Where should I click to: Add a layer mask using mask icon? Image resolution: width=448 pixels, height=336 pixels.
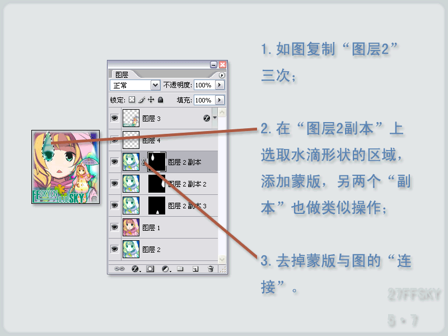[150, 269]
